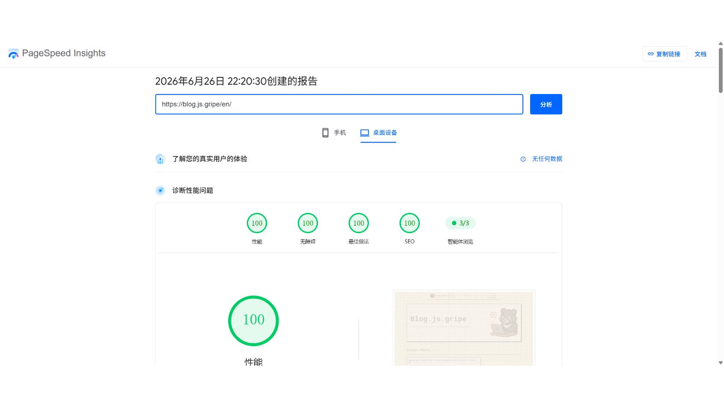Click the 3/3 智能体浏览 badge

pos(460,223)
